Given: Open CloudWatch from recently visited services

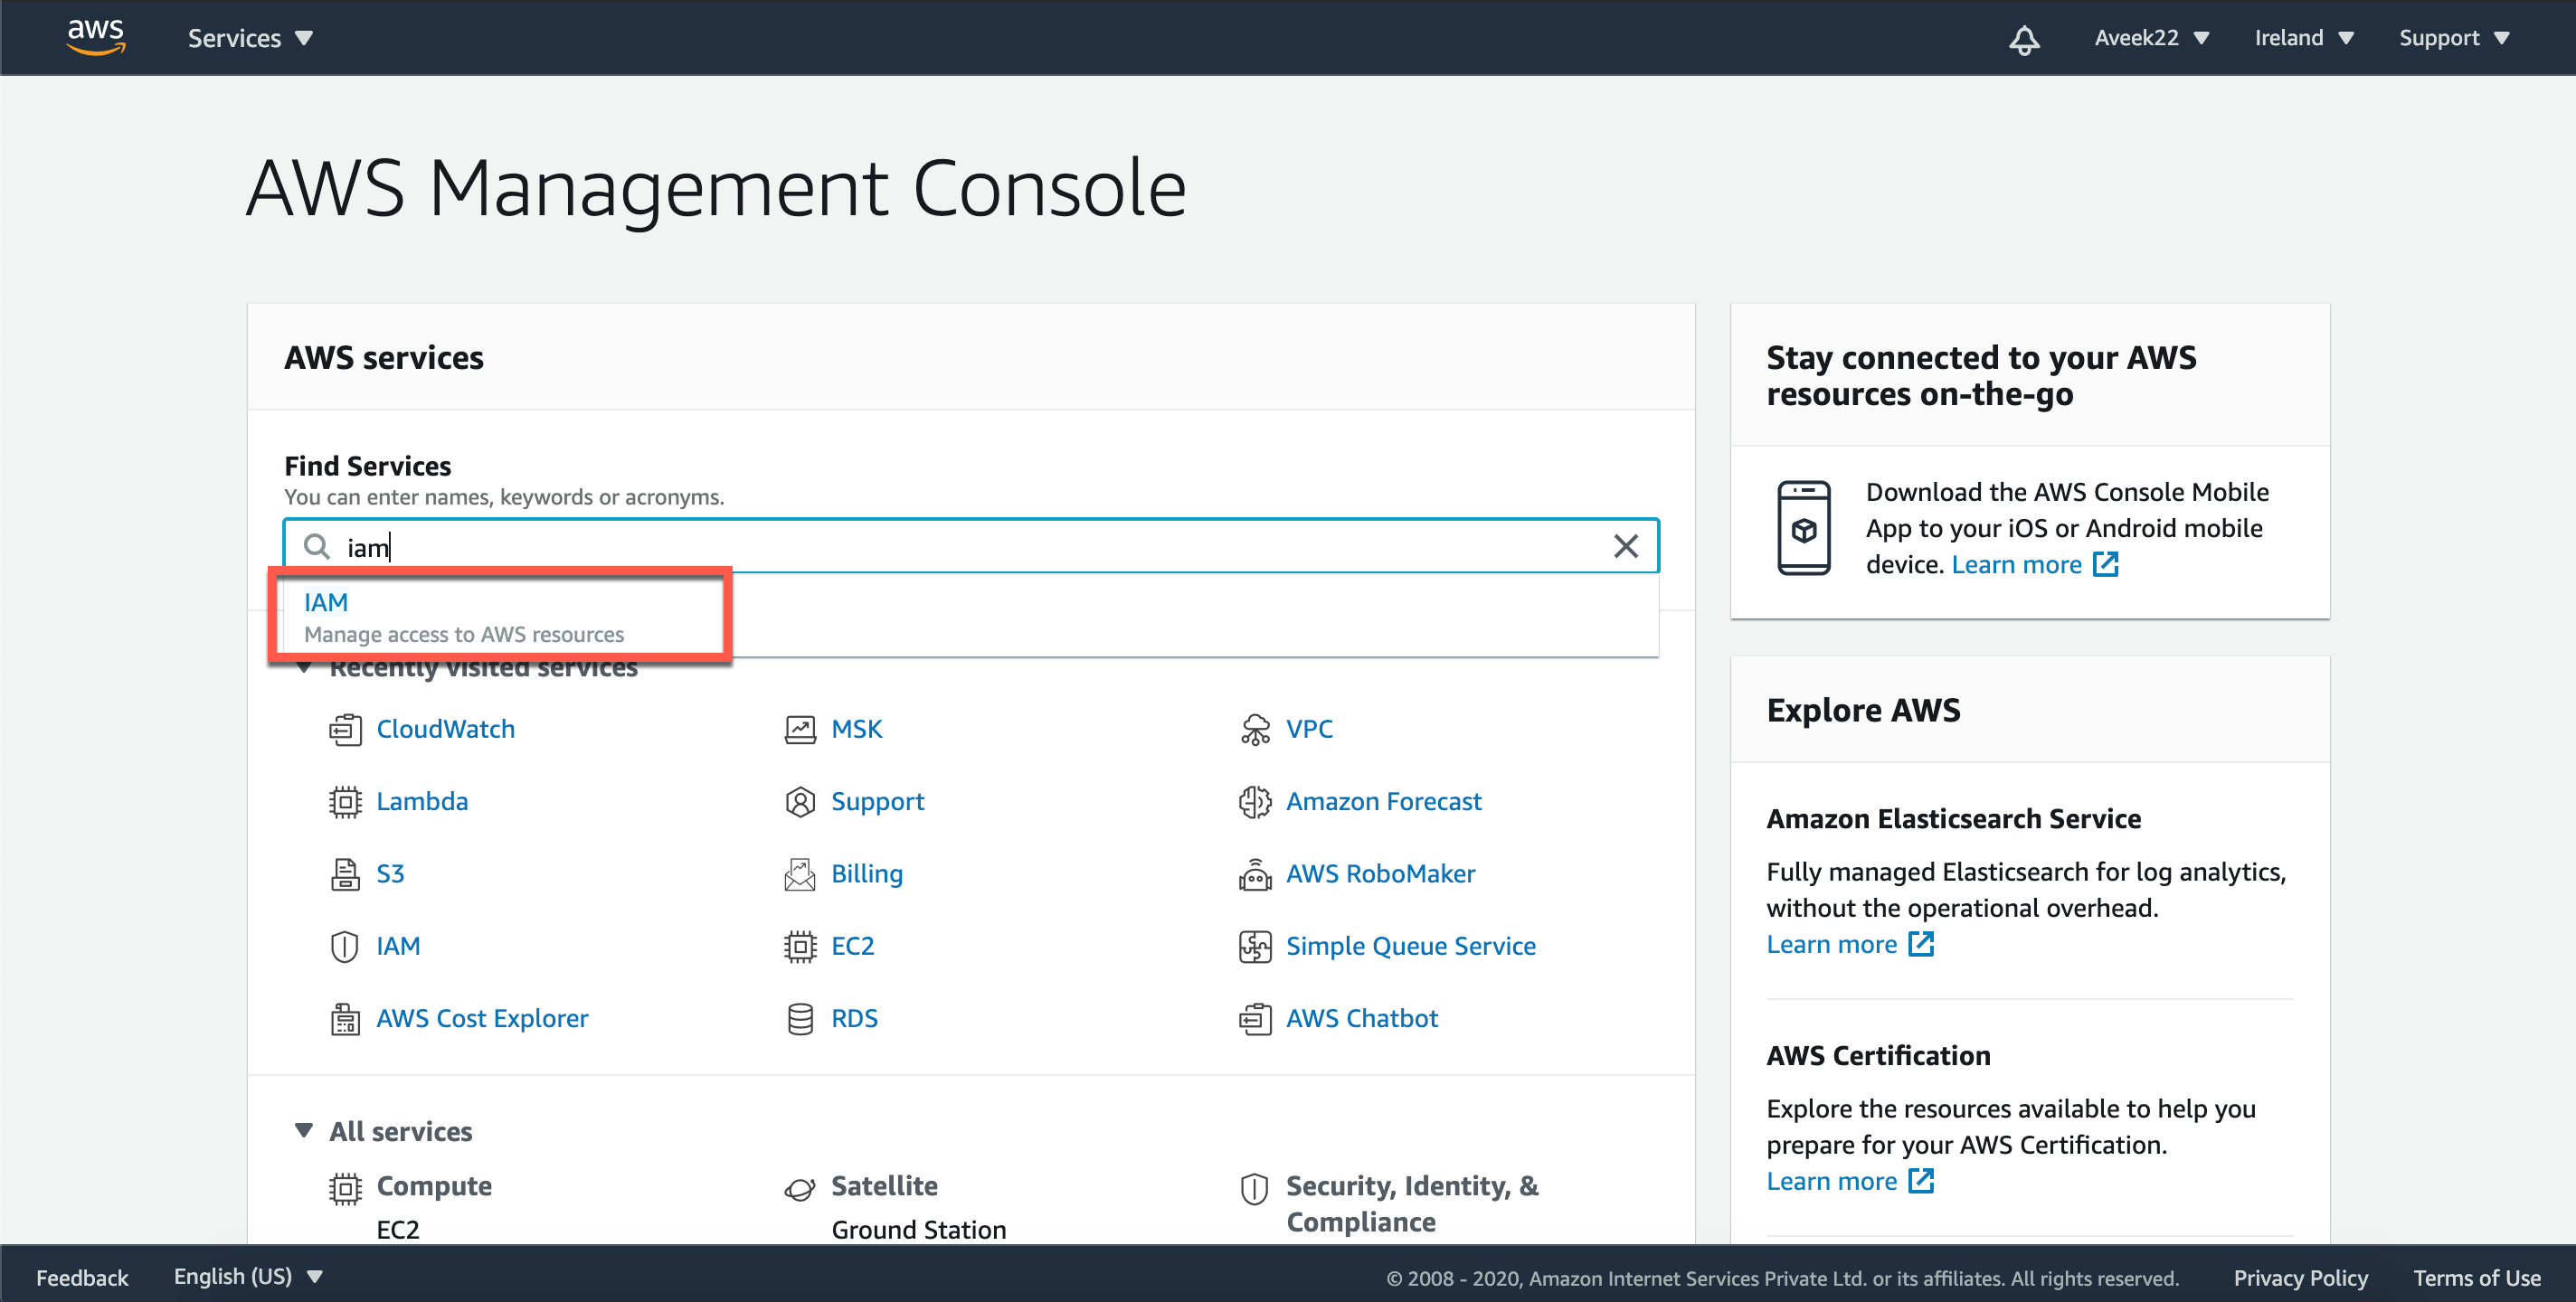Looking at the screenshot, I should pos(445,729).
